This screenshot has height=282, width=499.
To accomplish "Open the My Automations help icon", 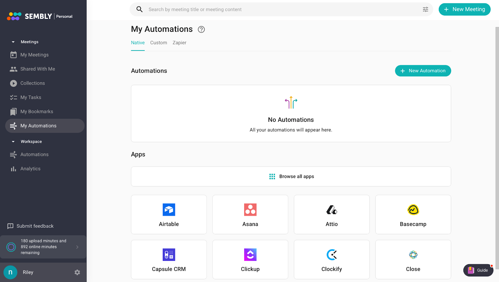I will [x=201, y=30].
